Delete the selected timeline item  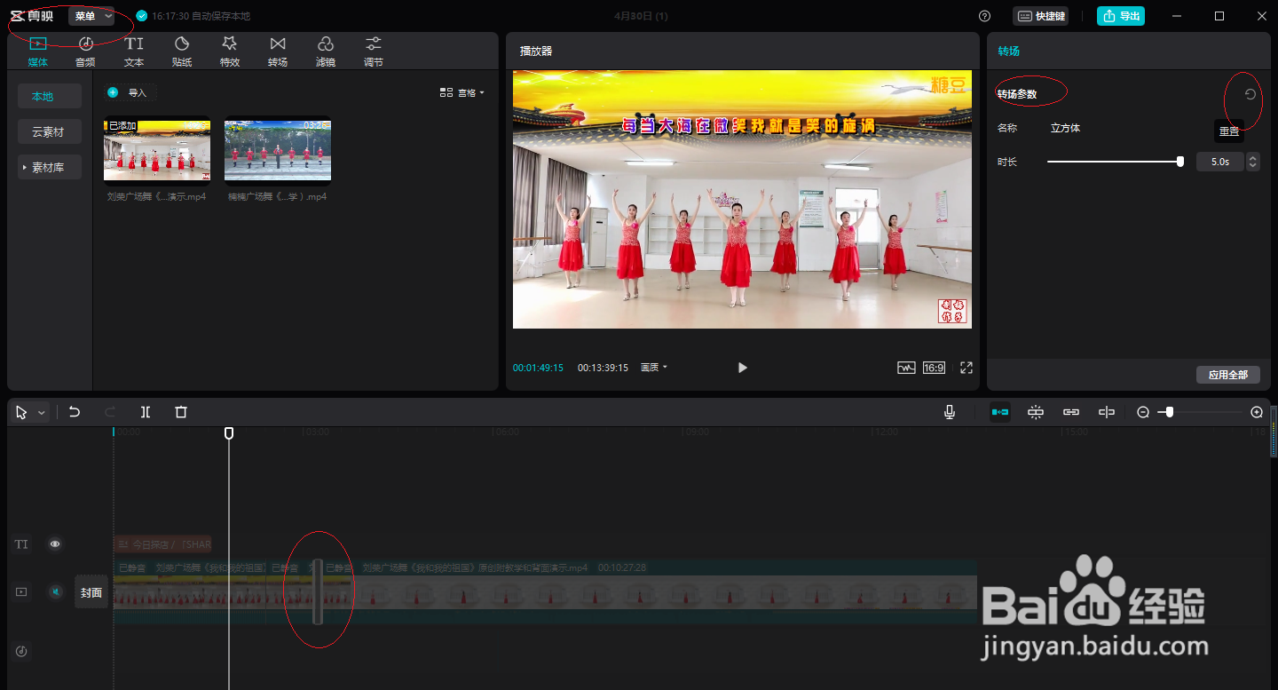tap(181, 412)
